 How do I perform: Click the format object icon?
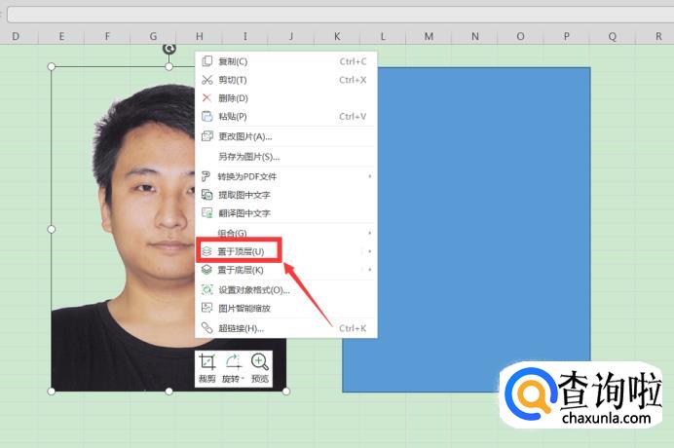click(x=207, y=290)
